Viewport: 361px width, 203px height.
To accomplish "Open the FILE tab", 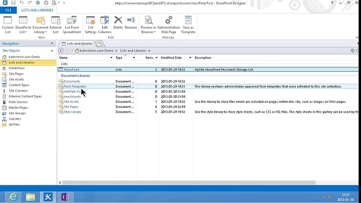I will click(x=8, y=10).
